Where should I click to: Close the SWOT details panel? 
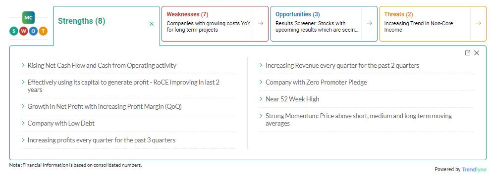(x=477, y=53)
